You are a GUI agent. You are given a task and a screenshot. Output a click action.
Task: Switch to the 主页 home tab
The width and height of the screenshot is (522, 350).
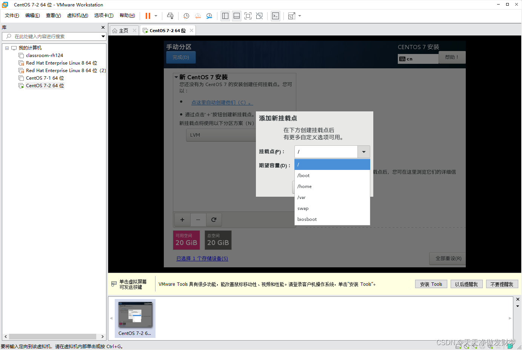point(121,31)
